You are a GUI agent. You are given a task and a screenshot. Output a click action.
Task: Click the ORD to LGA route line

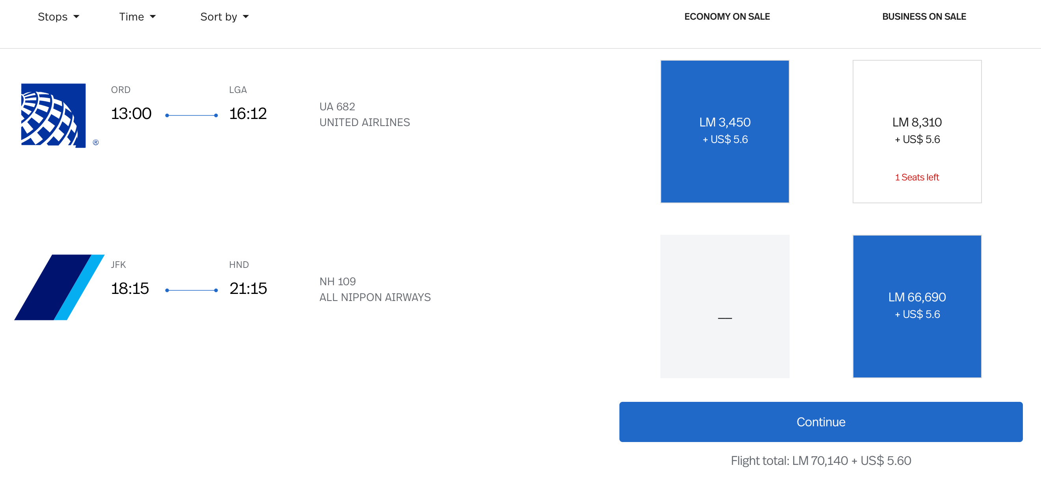[x=191, y=115]
